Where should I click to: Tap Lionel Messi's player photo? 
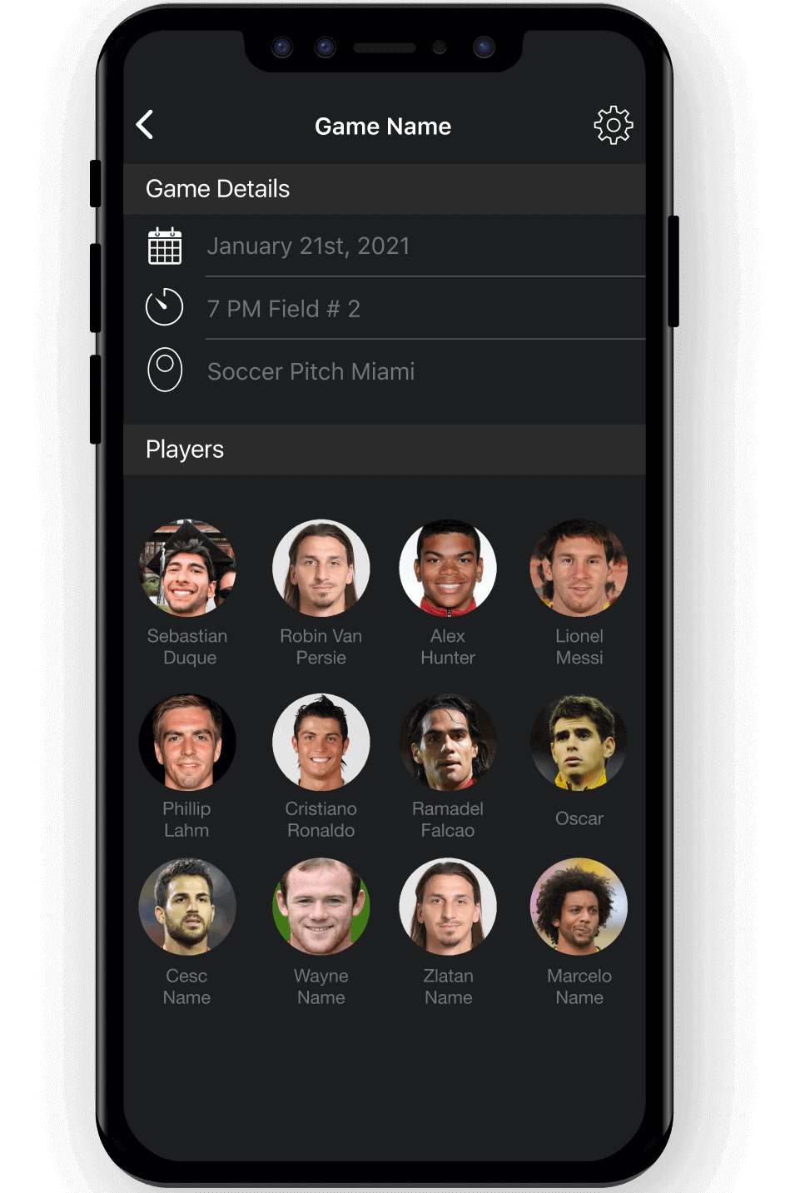[x=579, y=568]
